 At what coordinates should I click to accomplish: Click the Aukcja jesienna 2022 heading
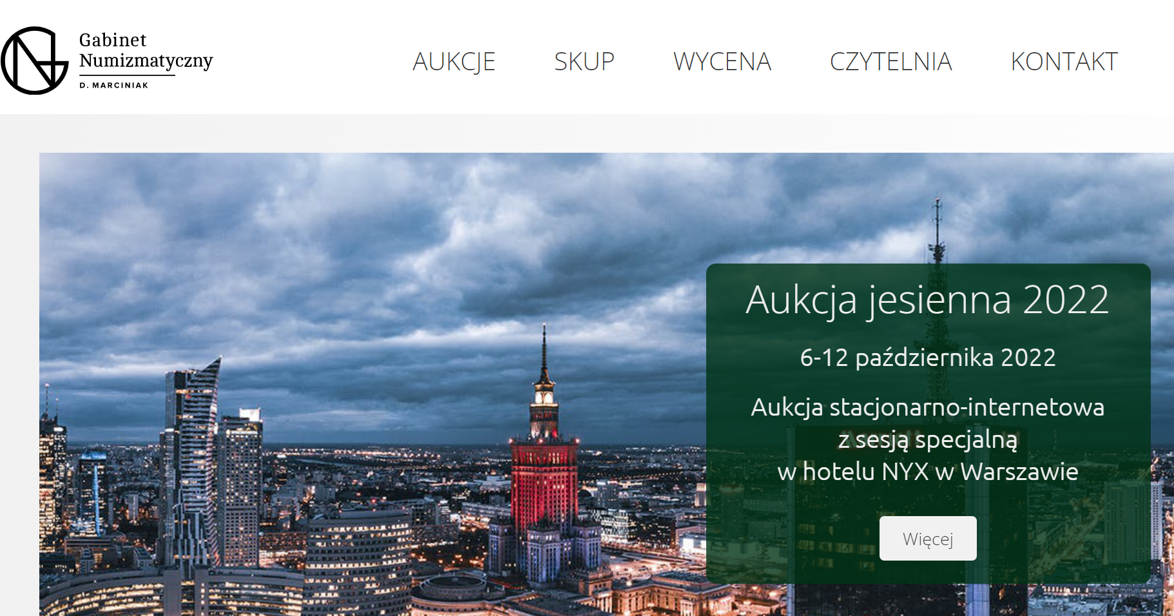coord(927,300)
